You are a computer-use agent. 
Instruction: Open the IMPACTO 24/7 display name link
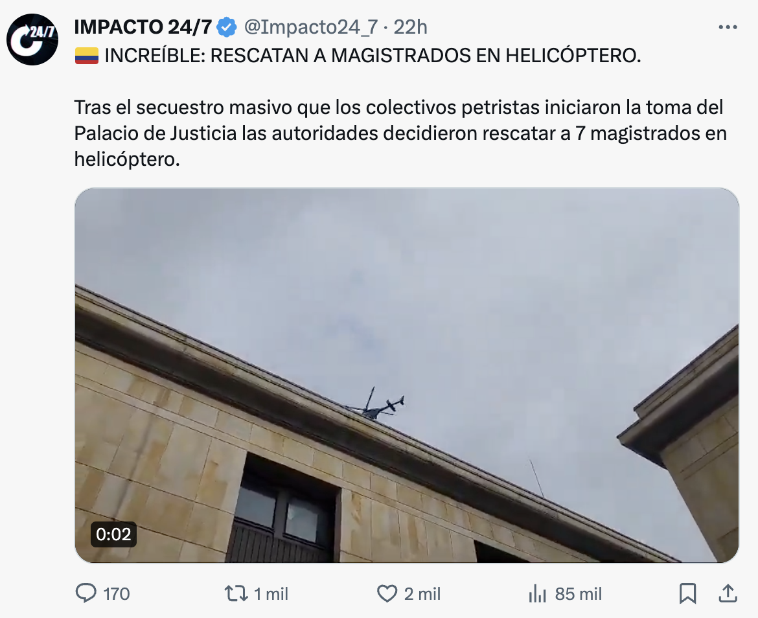pos(143,27)
